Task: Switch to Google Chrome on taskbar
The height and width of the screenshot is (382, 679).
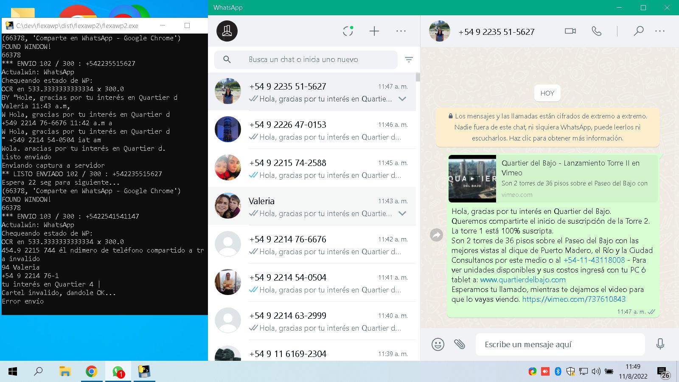Action: point(91,372)
